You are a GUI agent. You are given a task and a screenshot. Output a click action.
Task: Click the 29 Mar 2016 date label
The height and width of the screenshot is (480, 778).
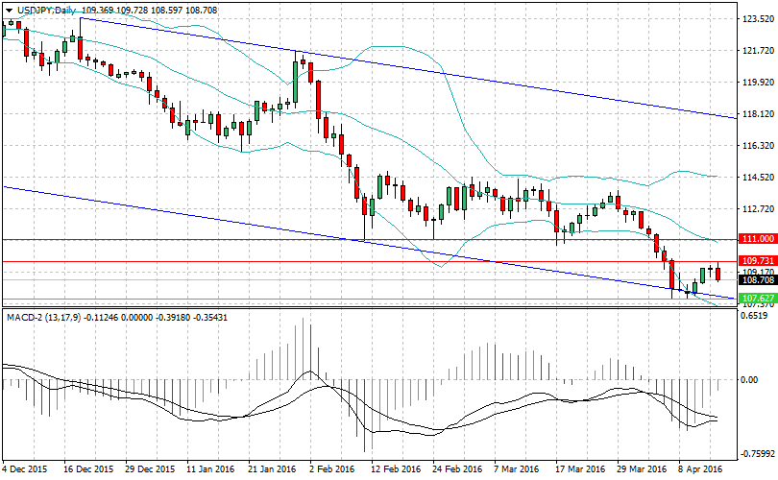[642, 469]
